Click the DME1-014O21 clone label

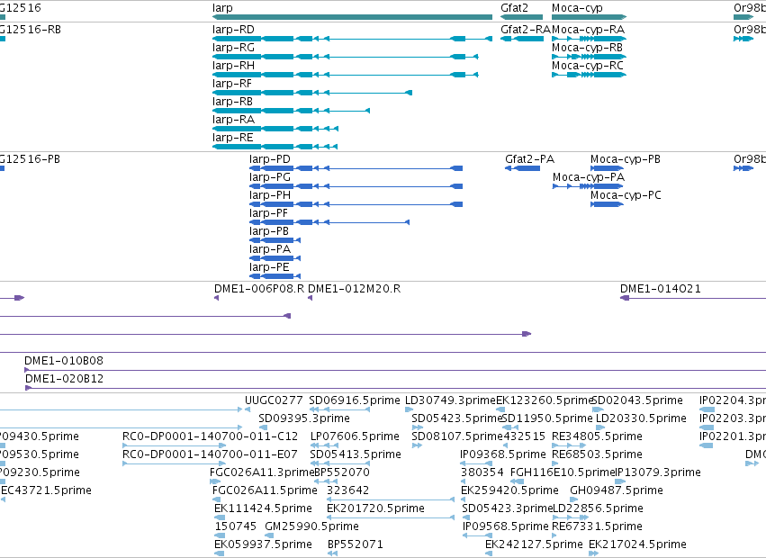[661, 288]
